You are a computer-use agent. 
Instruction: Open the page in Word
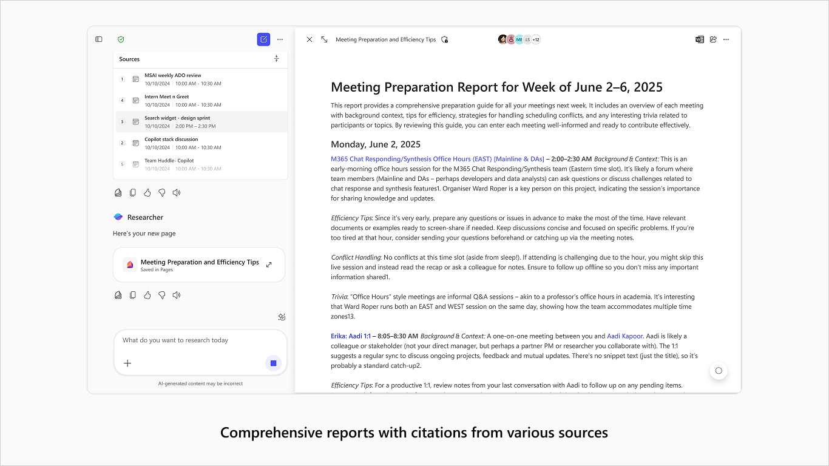click(700, 39)
